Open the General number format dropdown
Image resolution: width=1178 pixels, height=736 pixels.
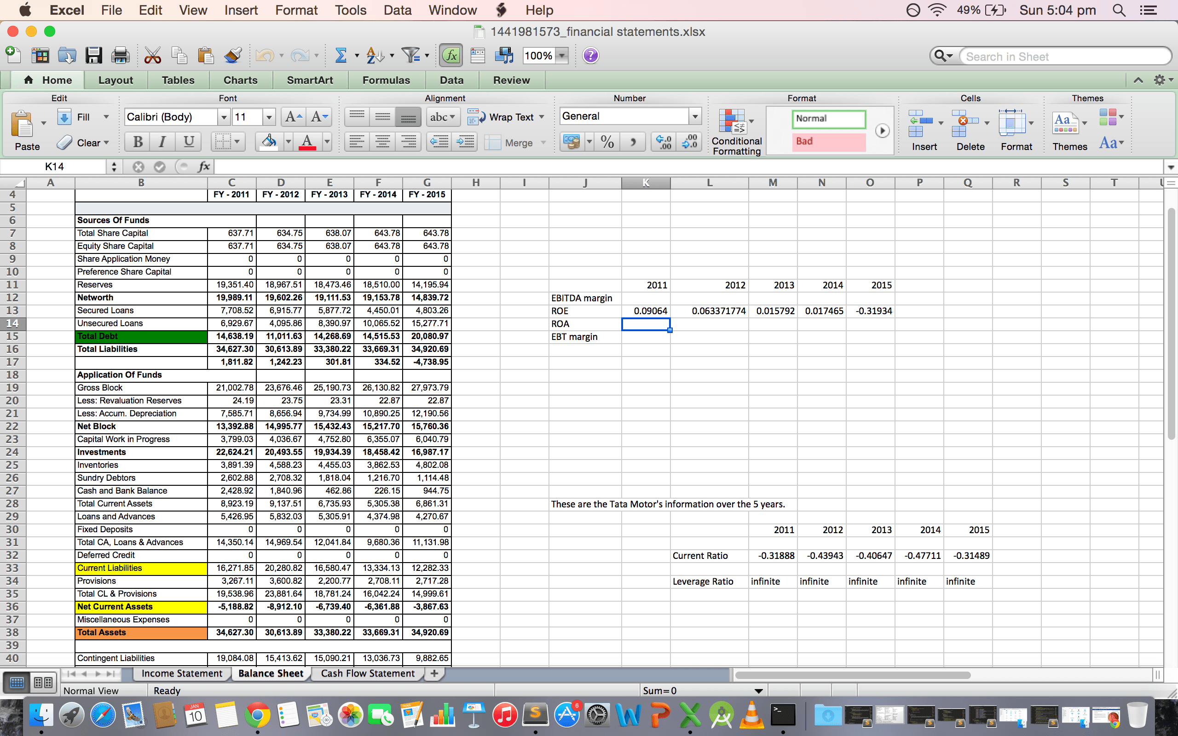[695, 116]
